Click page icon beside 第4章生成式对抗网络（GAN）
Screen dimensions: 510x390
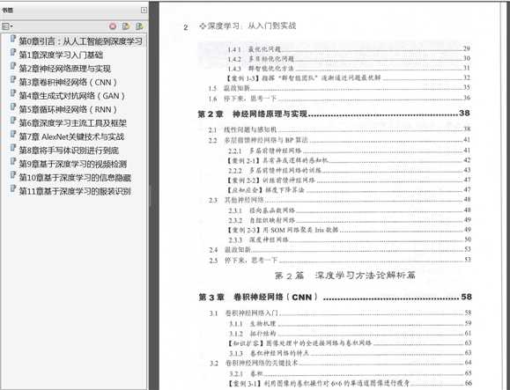point(12,94)
